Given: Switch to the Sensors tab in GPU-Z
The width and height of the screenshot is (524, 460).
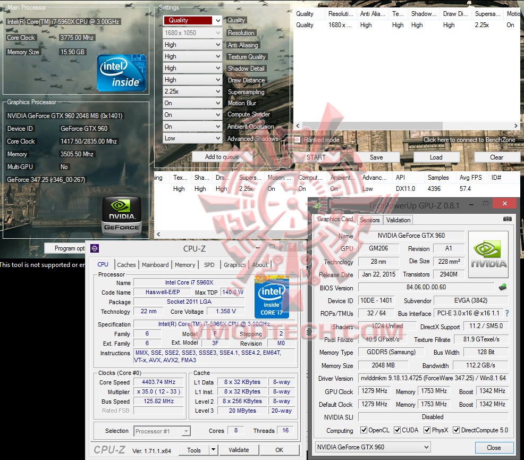Looking at the screenshot, I should pos(369,220).
